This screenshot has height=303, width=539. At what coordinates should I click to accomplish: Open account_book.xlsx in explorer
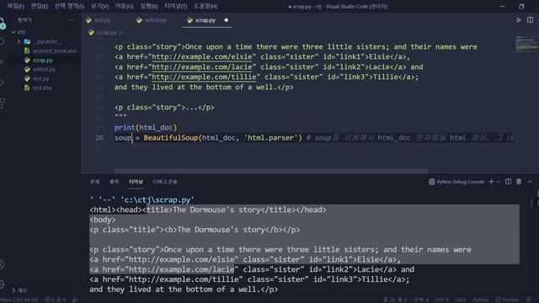pyautogui.click(x=50, y=50)
